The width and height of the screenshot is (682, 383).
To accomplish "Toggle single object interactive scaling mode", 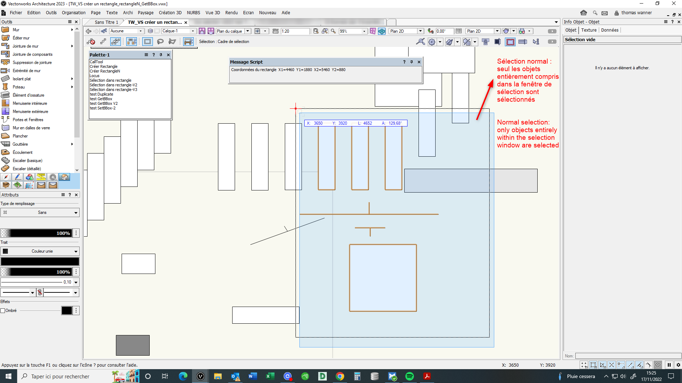I will coord(103,42).
